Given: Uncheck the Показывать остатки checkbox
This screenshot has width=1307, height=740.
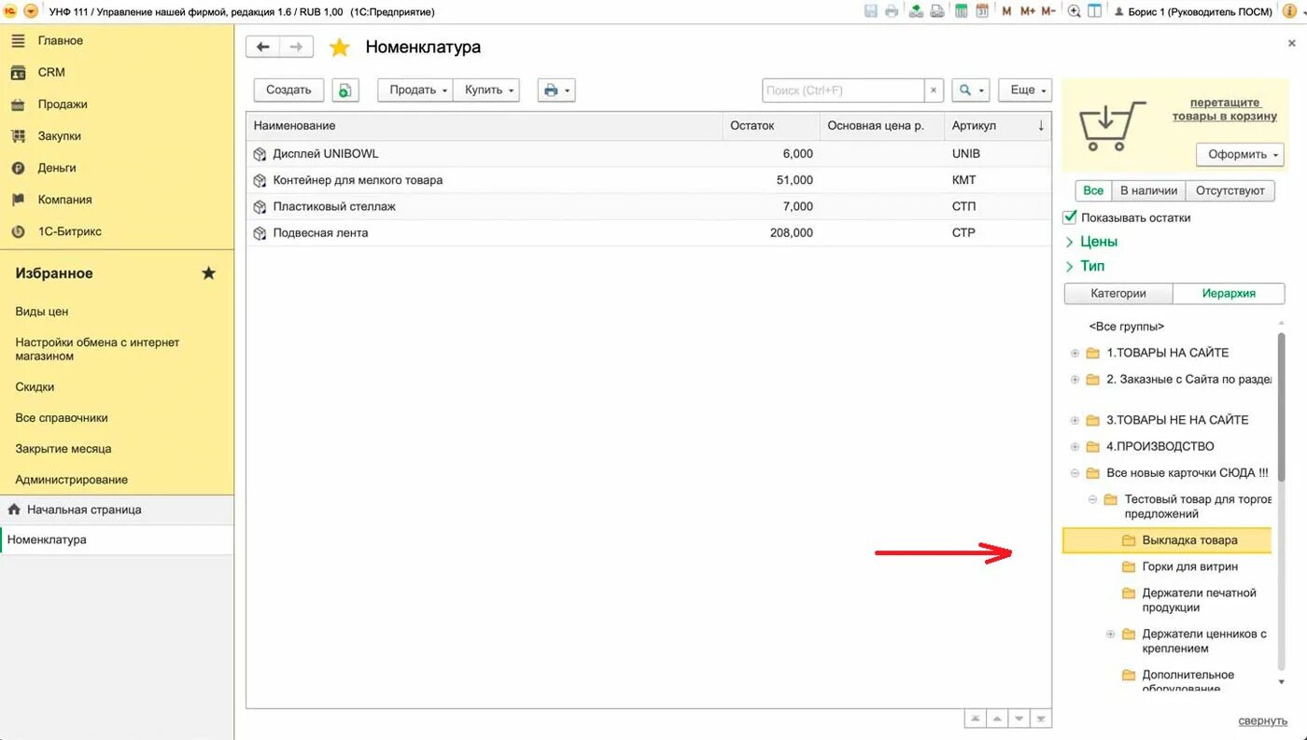Looking at the screenshot, I should click(x=1071, y=217).
